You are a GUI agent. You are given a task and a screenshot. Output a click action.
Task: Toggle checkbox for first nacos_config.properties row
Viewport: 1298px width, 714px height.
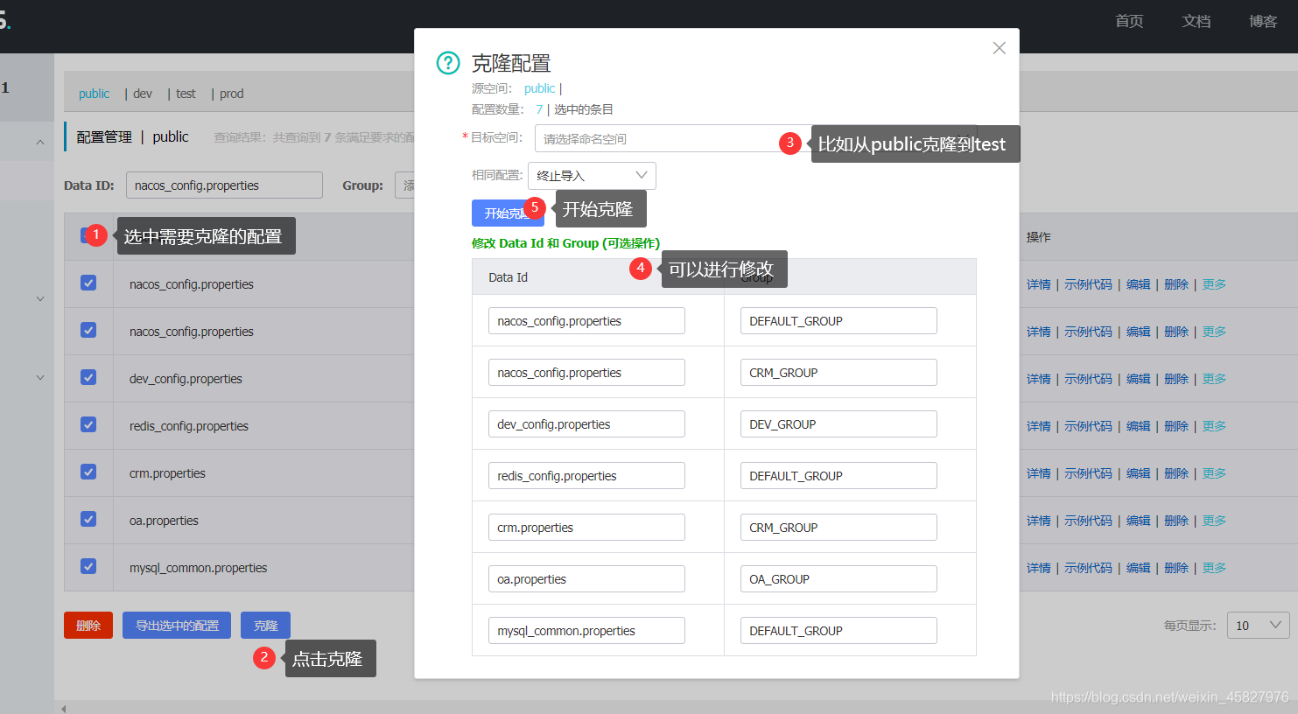88,283
